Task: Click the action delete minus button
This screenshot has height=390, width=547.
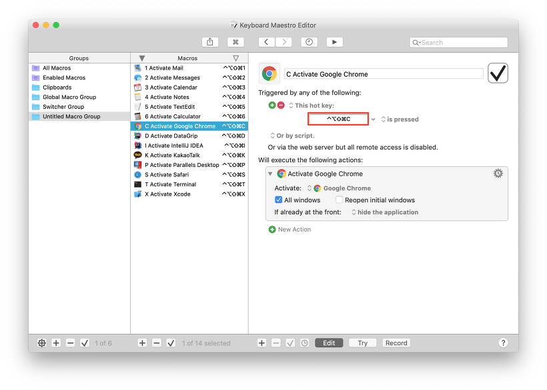Action: (x=276, y=343)
